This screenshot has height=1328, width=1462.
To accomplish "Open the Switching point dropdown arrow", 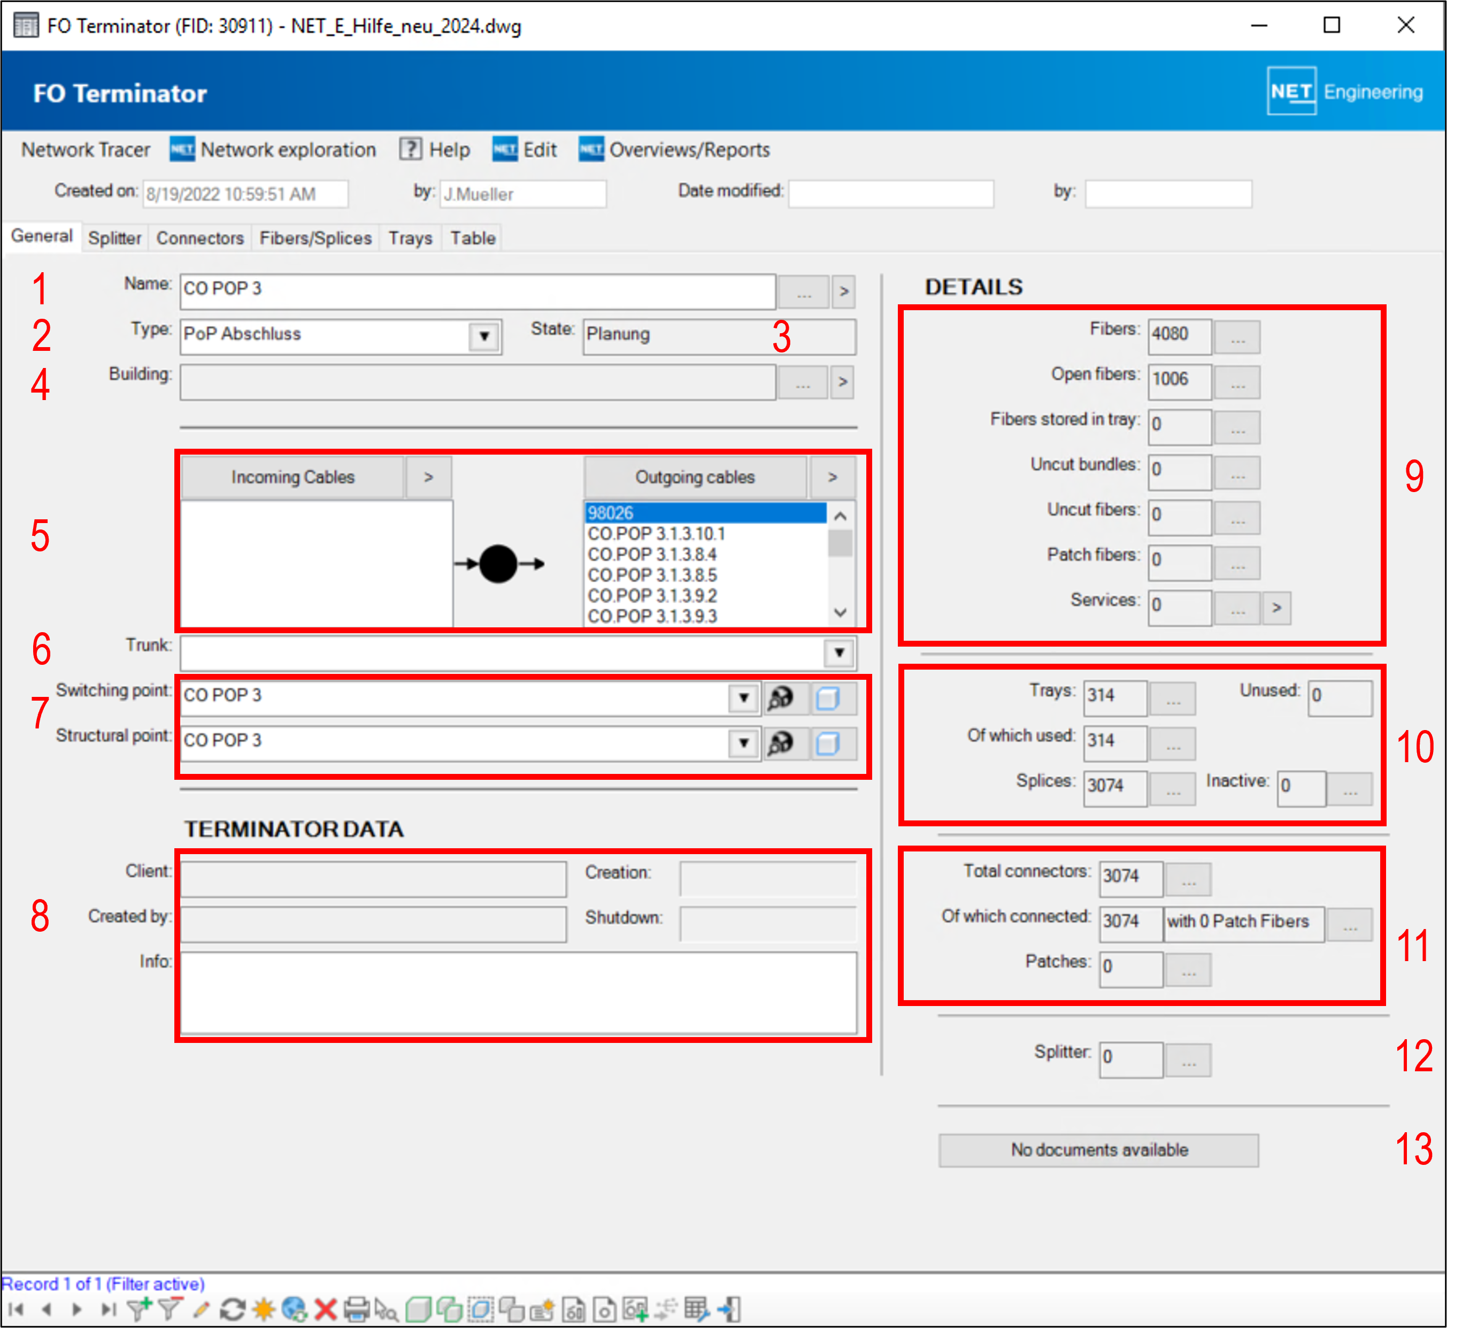I will (743, 698).
